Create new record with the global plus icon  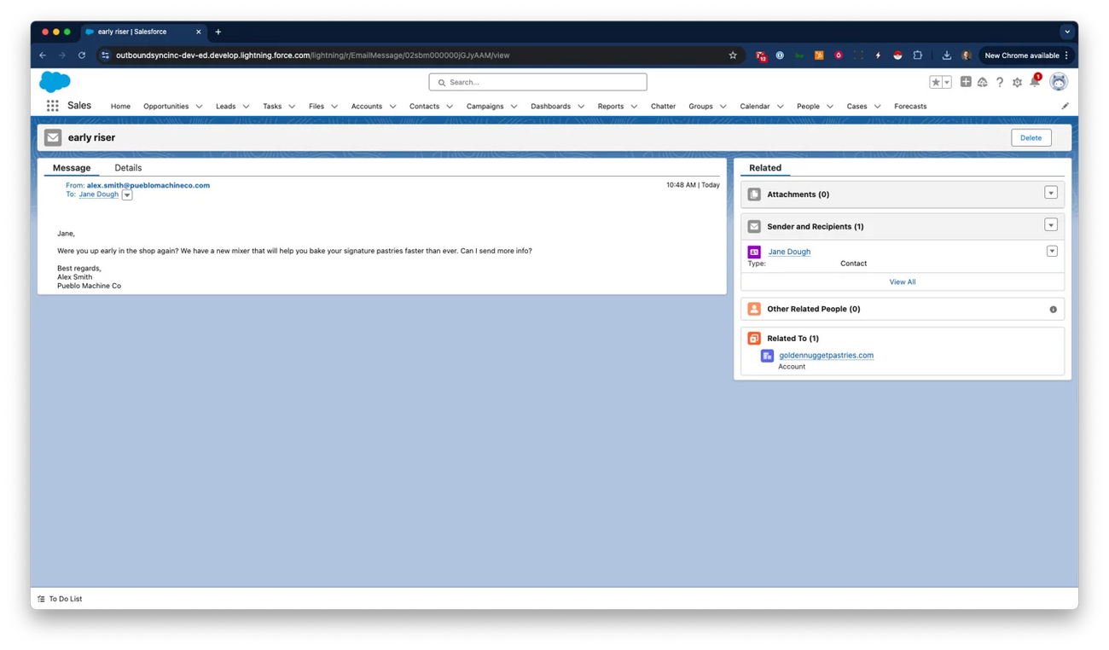966,82
